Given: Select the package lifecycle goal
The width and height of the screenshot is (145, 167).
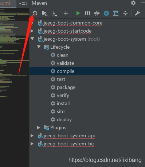Looking at the screenshot, I should 66,88.
